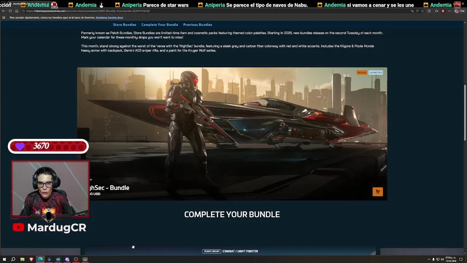Viewport: 467px width, 263px height.
Task: Open network status tray icon
Action: point(438,259)
